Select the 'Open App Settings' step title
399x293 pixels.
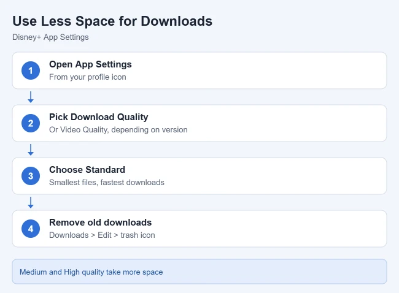pos(90,64)
